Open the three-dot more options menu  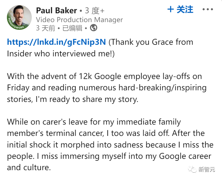pos(208,9)
